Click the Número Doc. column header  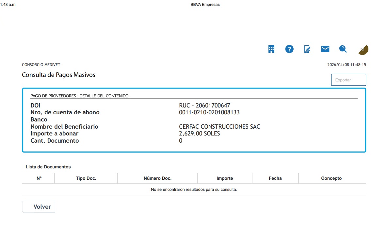(157, 178)
